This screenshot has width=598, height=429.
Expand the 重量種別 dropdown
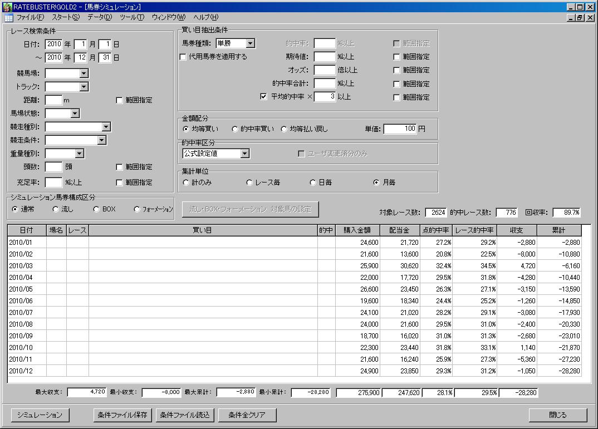click(x=79, y=153)
